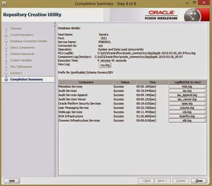The height and width of the screenshot is (186, 212).
Task: Click the service name PDBORCL
Action: 105,42
